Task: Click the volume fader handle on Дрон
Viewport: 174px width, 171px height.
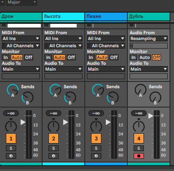Action: (x=23, y=122)
